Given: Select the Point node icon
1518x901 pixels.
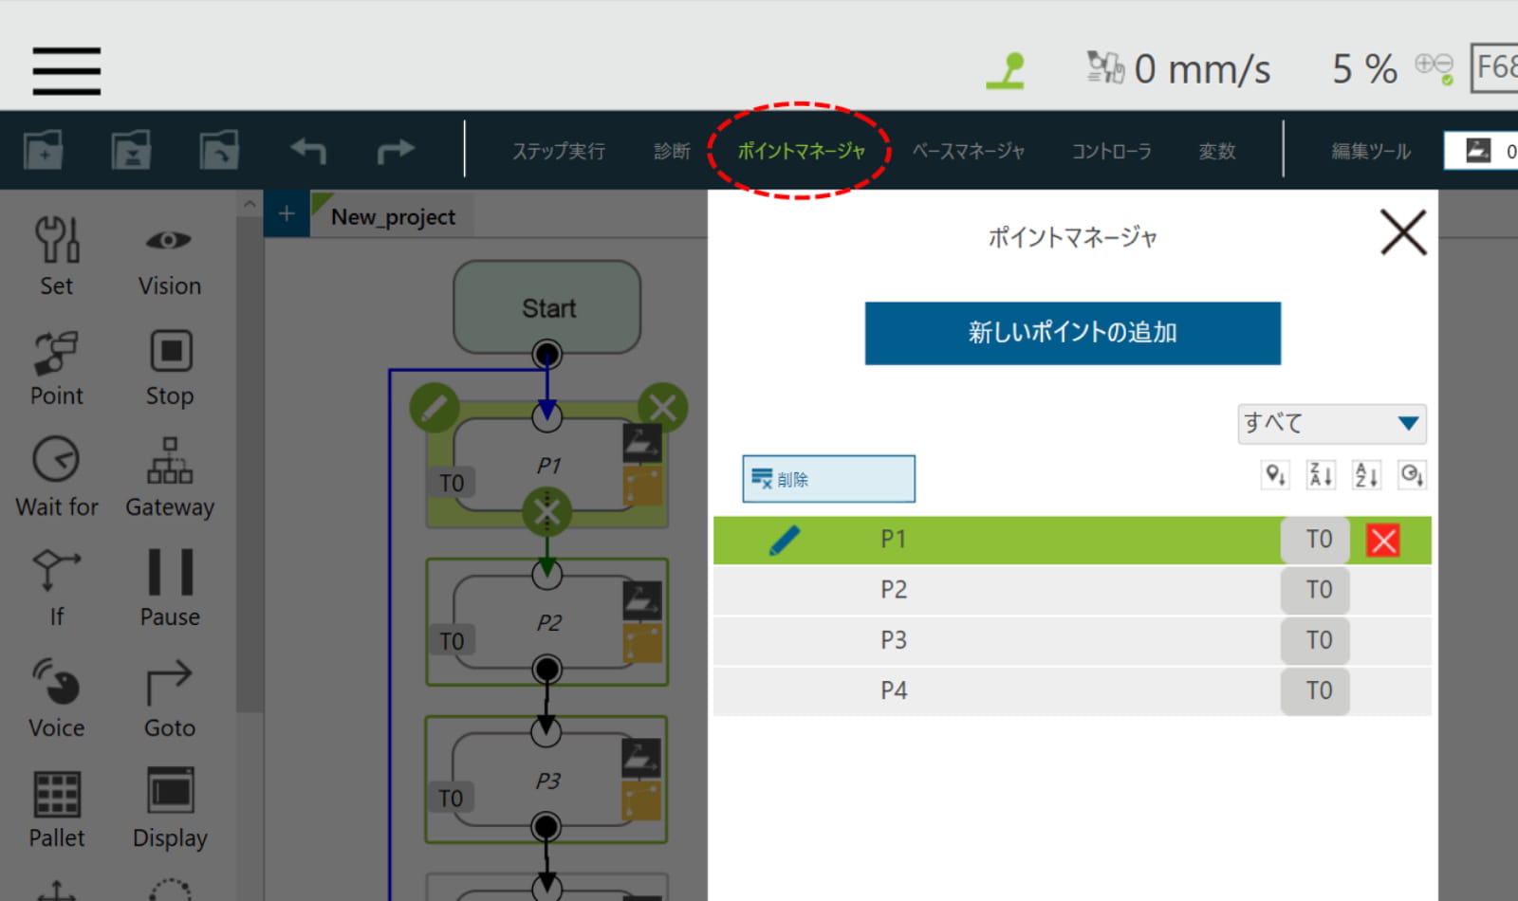Looking at the screenshot, I should pyautogui.click(x=57, y=352).
